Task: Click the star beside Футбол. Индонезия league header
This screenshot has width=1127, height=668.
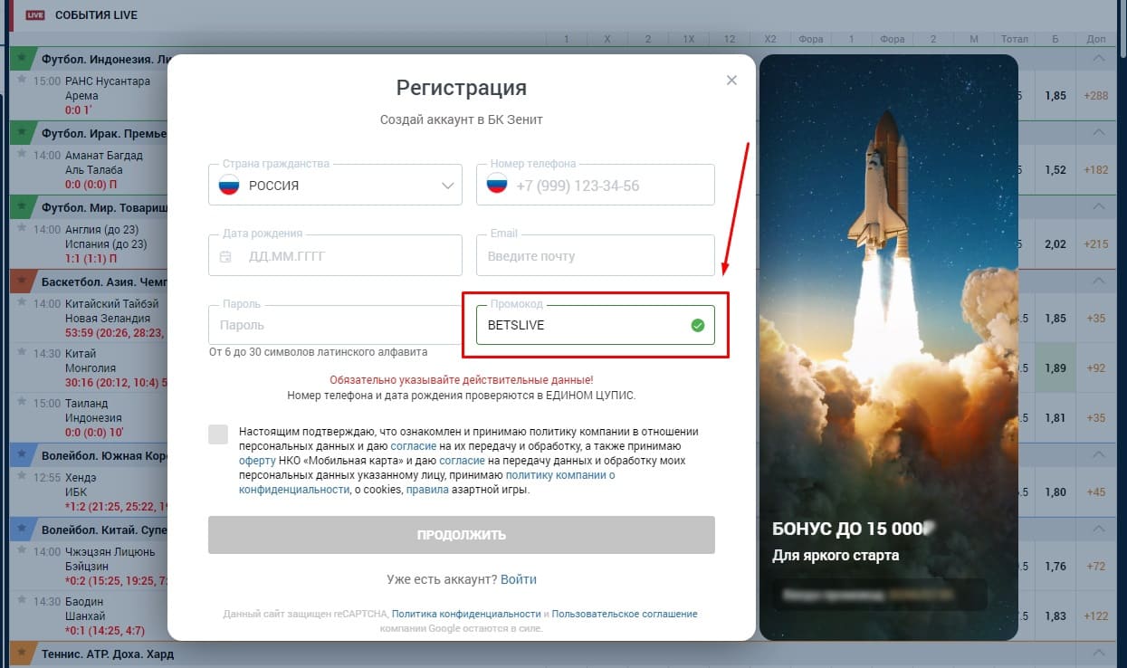Action: click(x=22, y=59)
